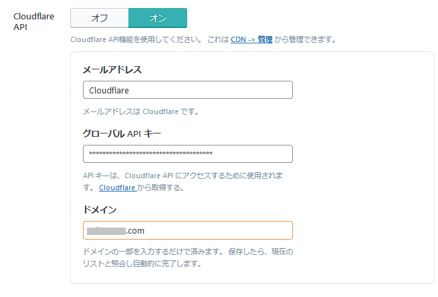Switch the Cloudflare API toggle to オフ

point(99,18)
